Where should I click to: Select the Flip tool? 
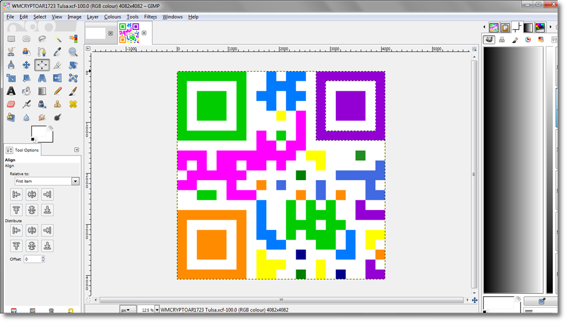coord(58,78)
